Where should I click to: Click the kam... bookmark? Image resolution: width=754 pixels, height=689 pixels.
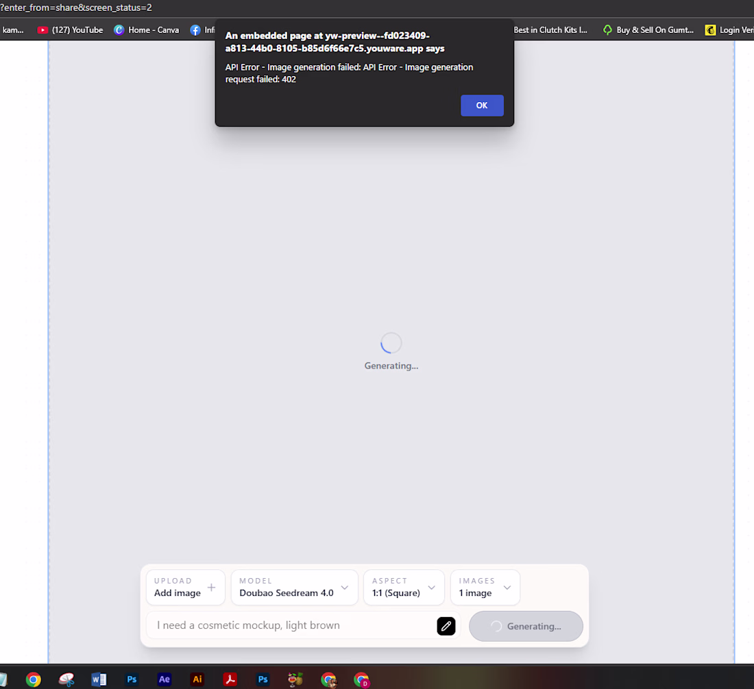[x=13, y=29]
